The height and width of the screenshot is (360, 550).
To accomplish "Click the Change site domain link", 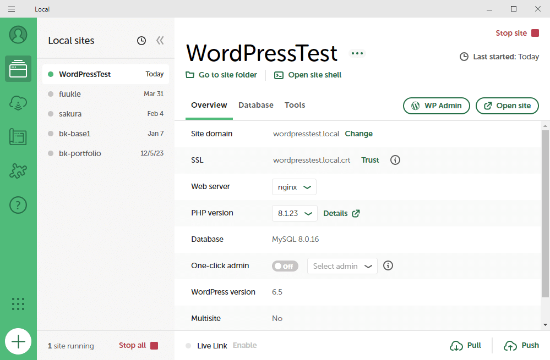I will (358, 134).
